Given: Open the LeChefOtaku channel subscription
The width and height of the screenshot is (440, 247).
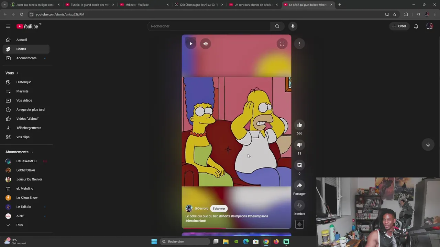Looking at the screenshot, I should 26,170.
